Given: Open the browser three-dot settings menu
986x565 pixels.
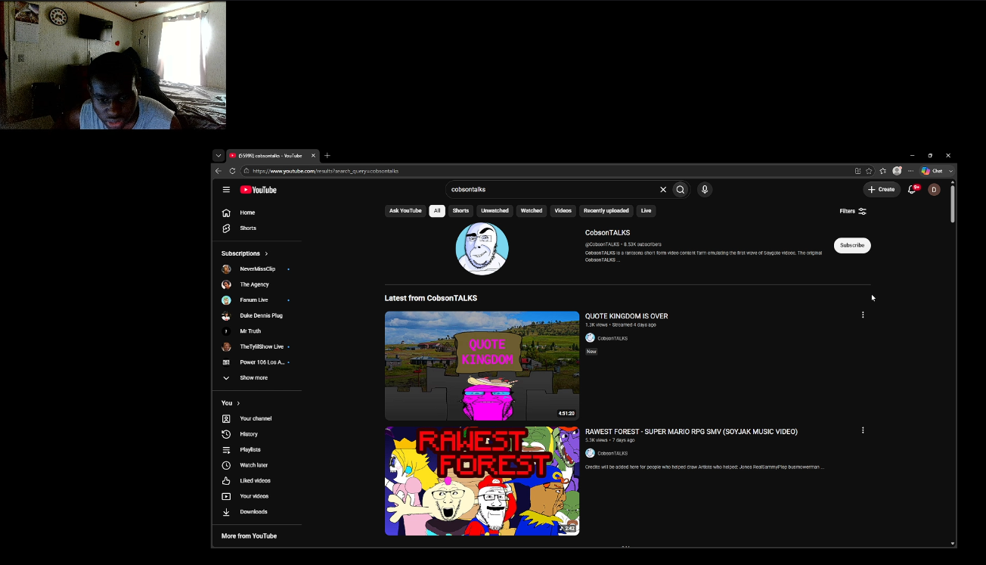Looking at the screenshot, I should (x=910, y=171).
